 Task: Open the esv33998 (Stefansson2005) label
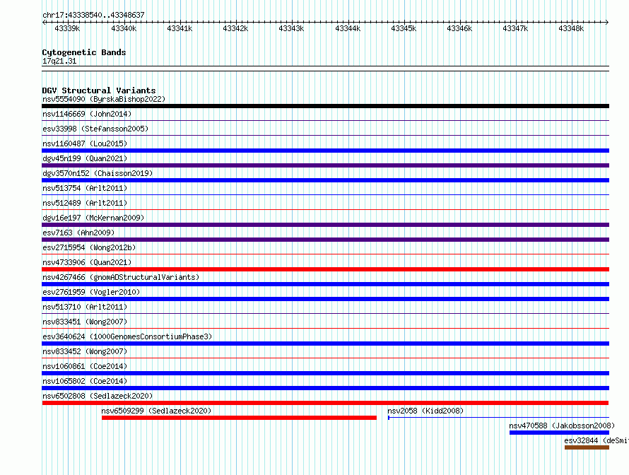pos(95,129)
